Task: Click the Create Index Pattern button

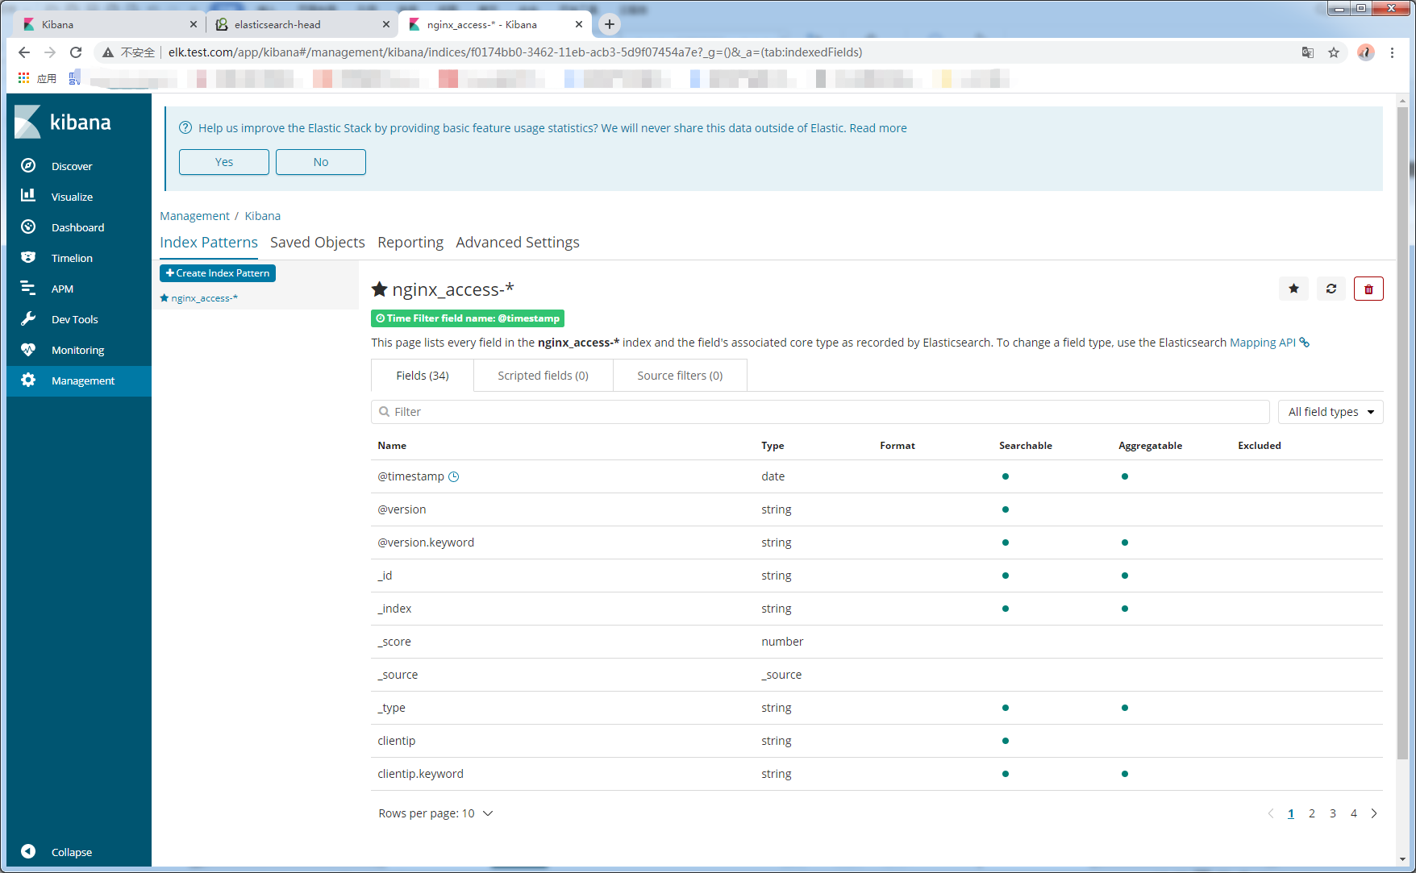Action: [x=218, y=273]
